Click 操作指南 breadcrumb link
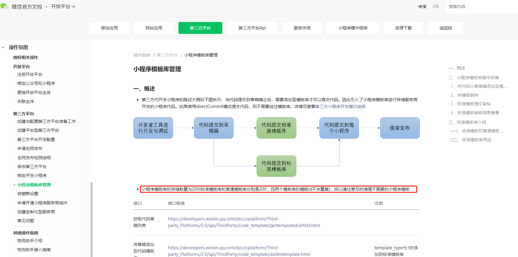This screenshot has height=257, width=518. (142, 55)
